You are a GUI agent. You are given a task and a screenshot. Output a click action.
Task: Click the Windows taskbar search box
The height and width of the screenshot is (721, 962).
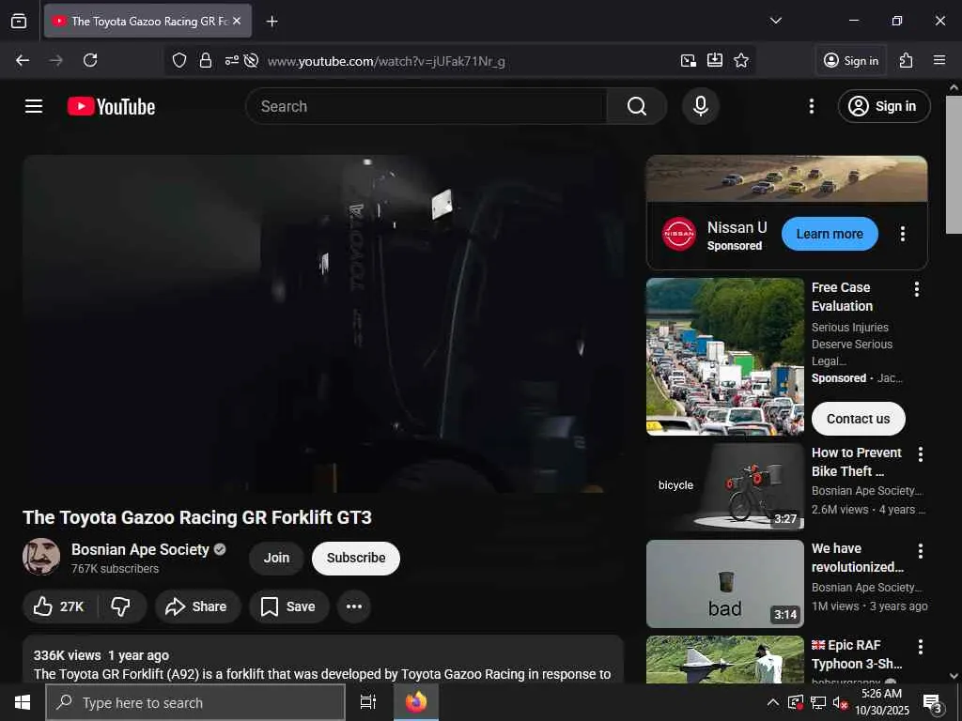pos(195,702)
